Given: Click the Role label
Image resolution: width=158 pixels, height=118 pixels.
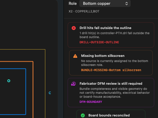Looking at the screenshot, I should [73, 4].
